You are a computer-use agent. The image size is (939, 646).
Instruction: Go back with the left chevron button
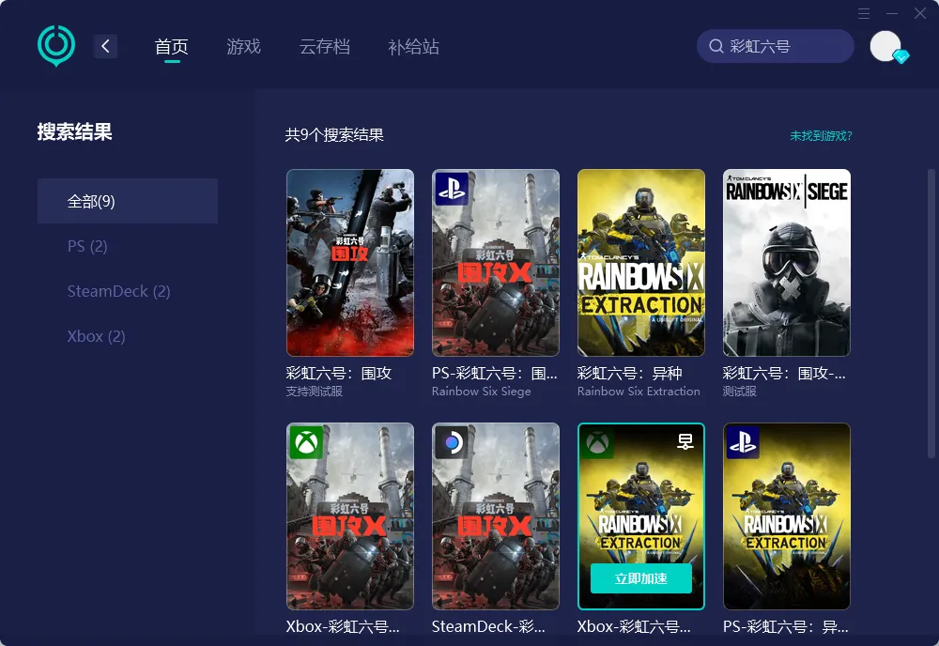coord(105,46)
